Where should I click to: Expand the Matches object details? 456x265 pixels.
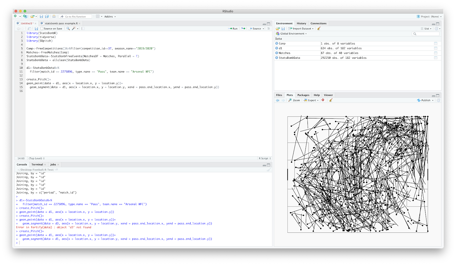(276, 53)
